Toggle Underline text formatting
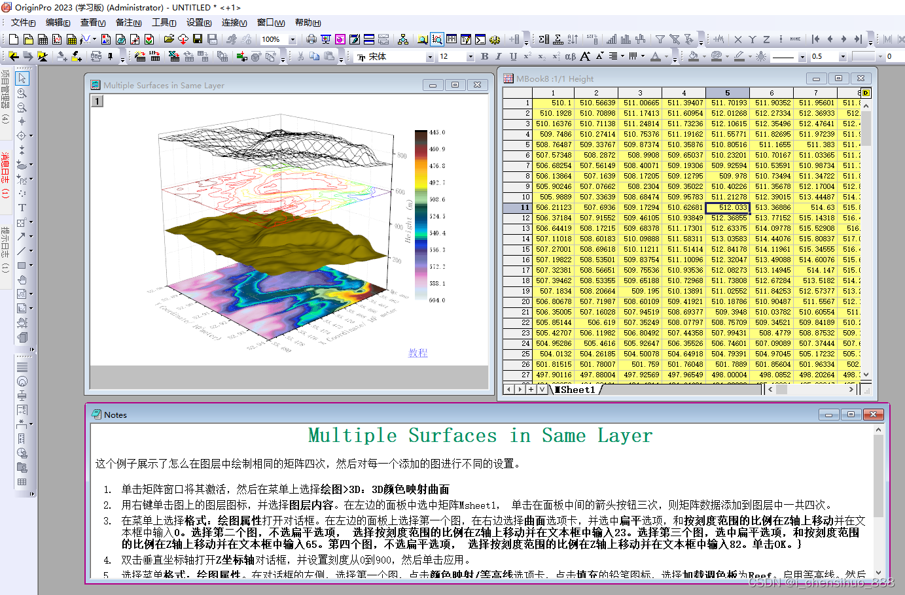Screen dimensions: 905x595 pos(513,57)
